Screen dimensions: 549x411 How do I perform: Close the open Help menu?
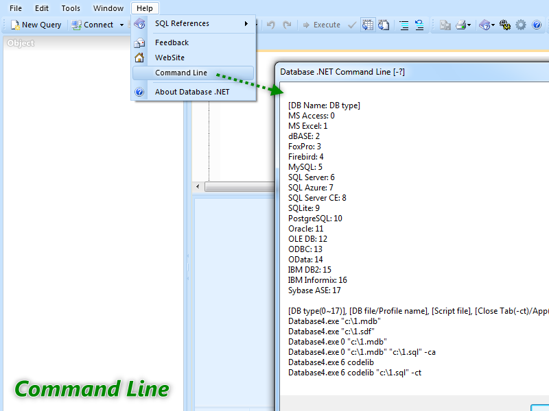[145, 8]
